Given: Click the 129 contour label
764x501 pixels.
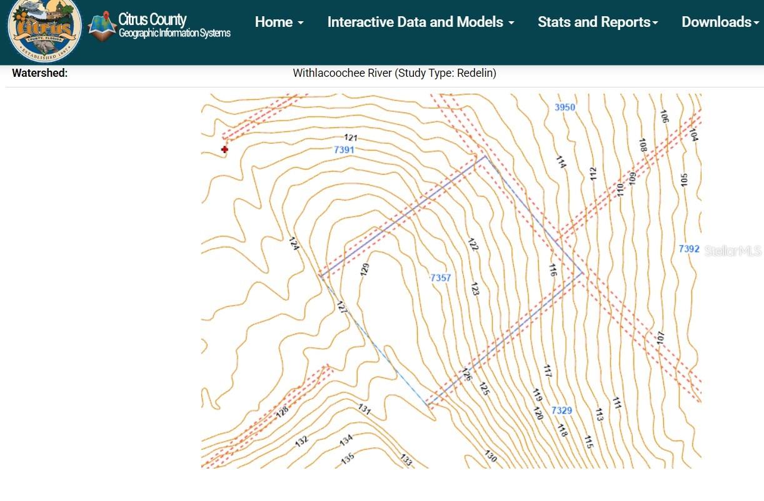Looking at the screenshot, I should (x=365, y=269).
